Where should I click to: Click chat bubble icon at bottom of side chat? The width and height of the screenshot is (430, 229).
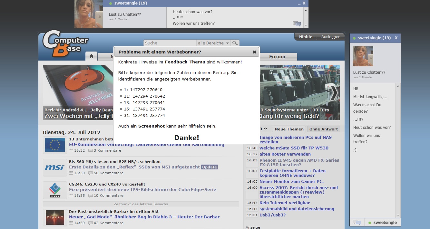(357, 222)
